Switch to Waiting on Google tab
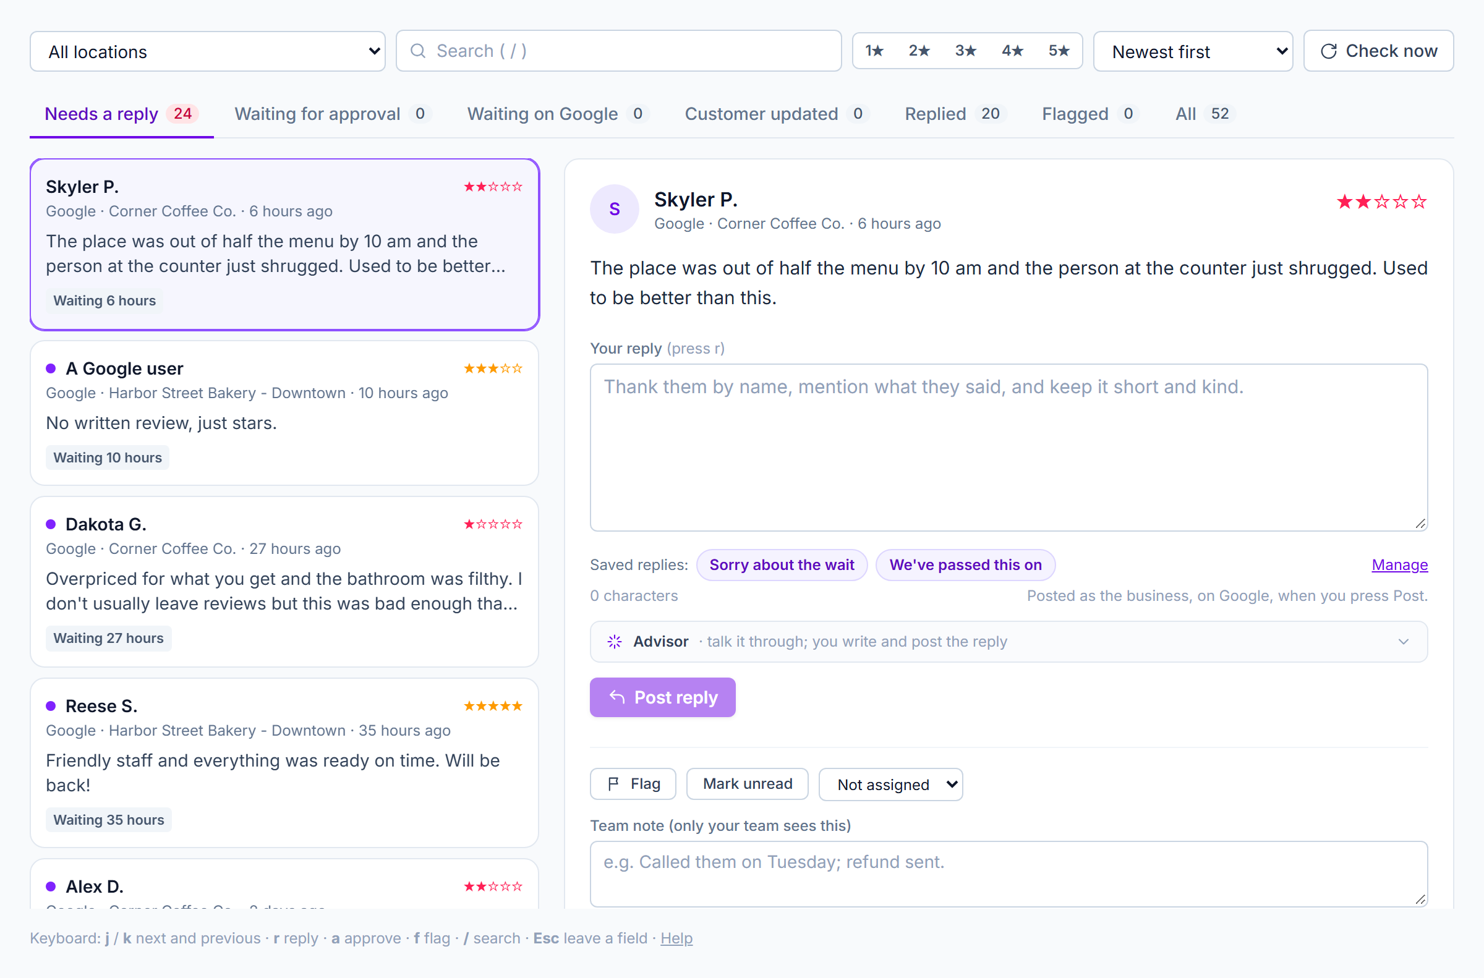The image size is (1484, 978). (x=558, y=114)
